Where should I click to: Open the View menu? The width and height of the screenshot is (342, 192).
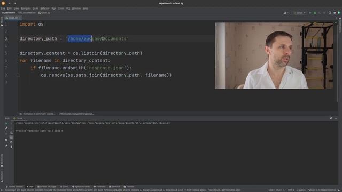[17, 9]
